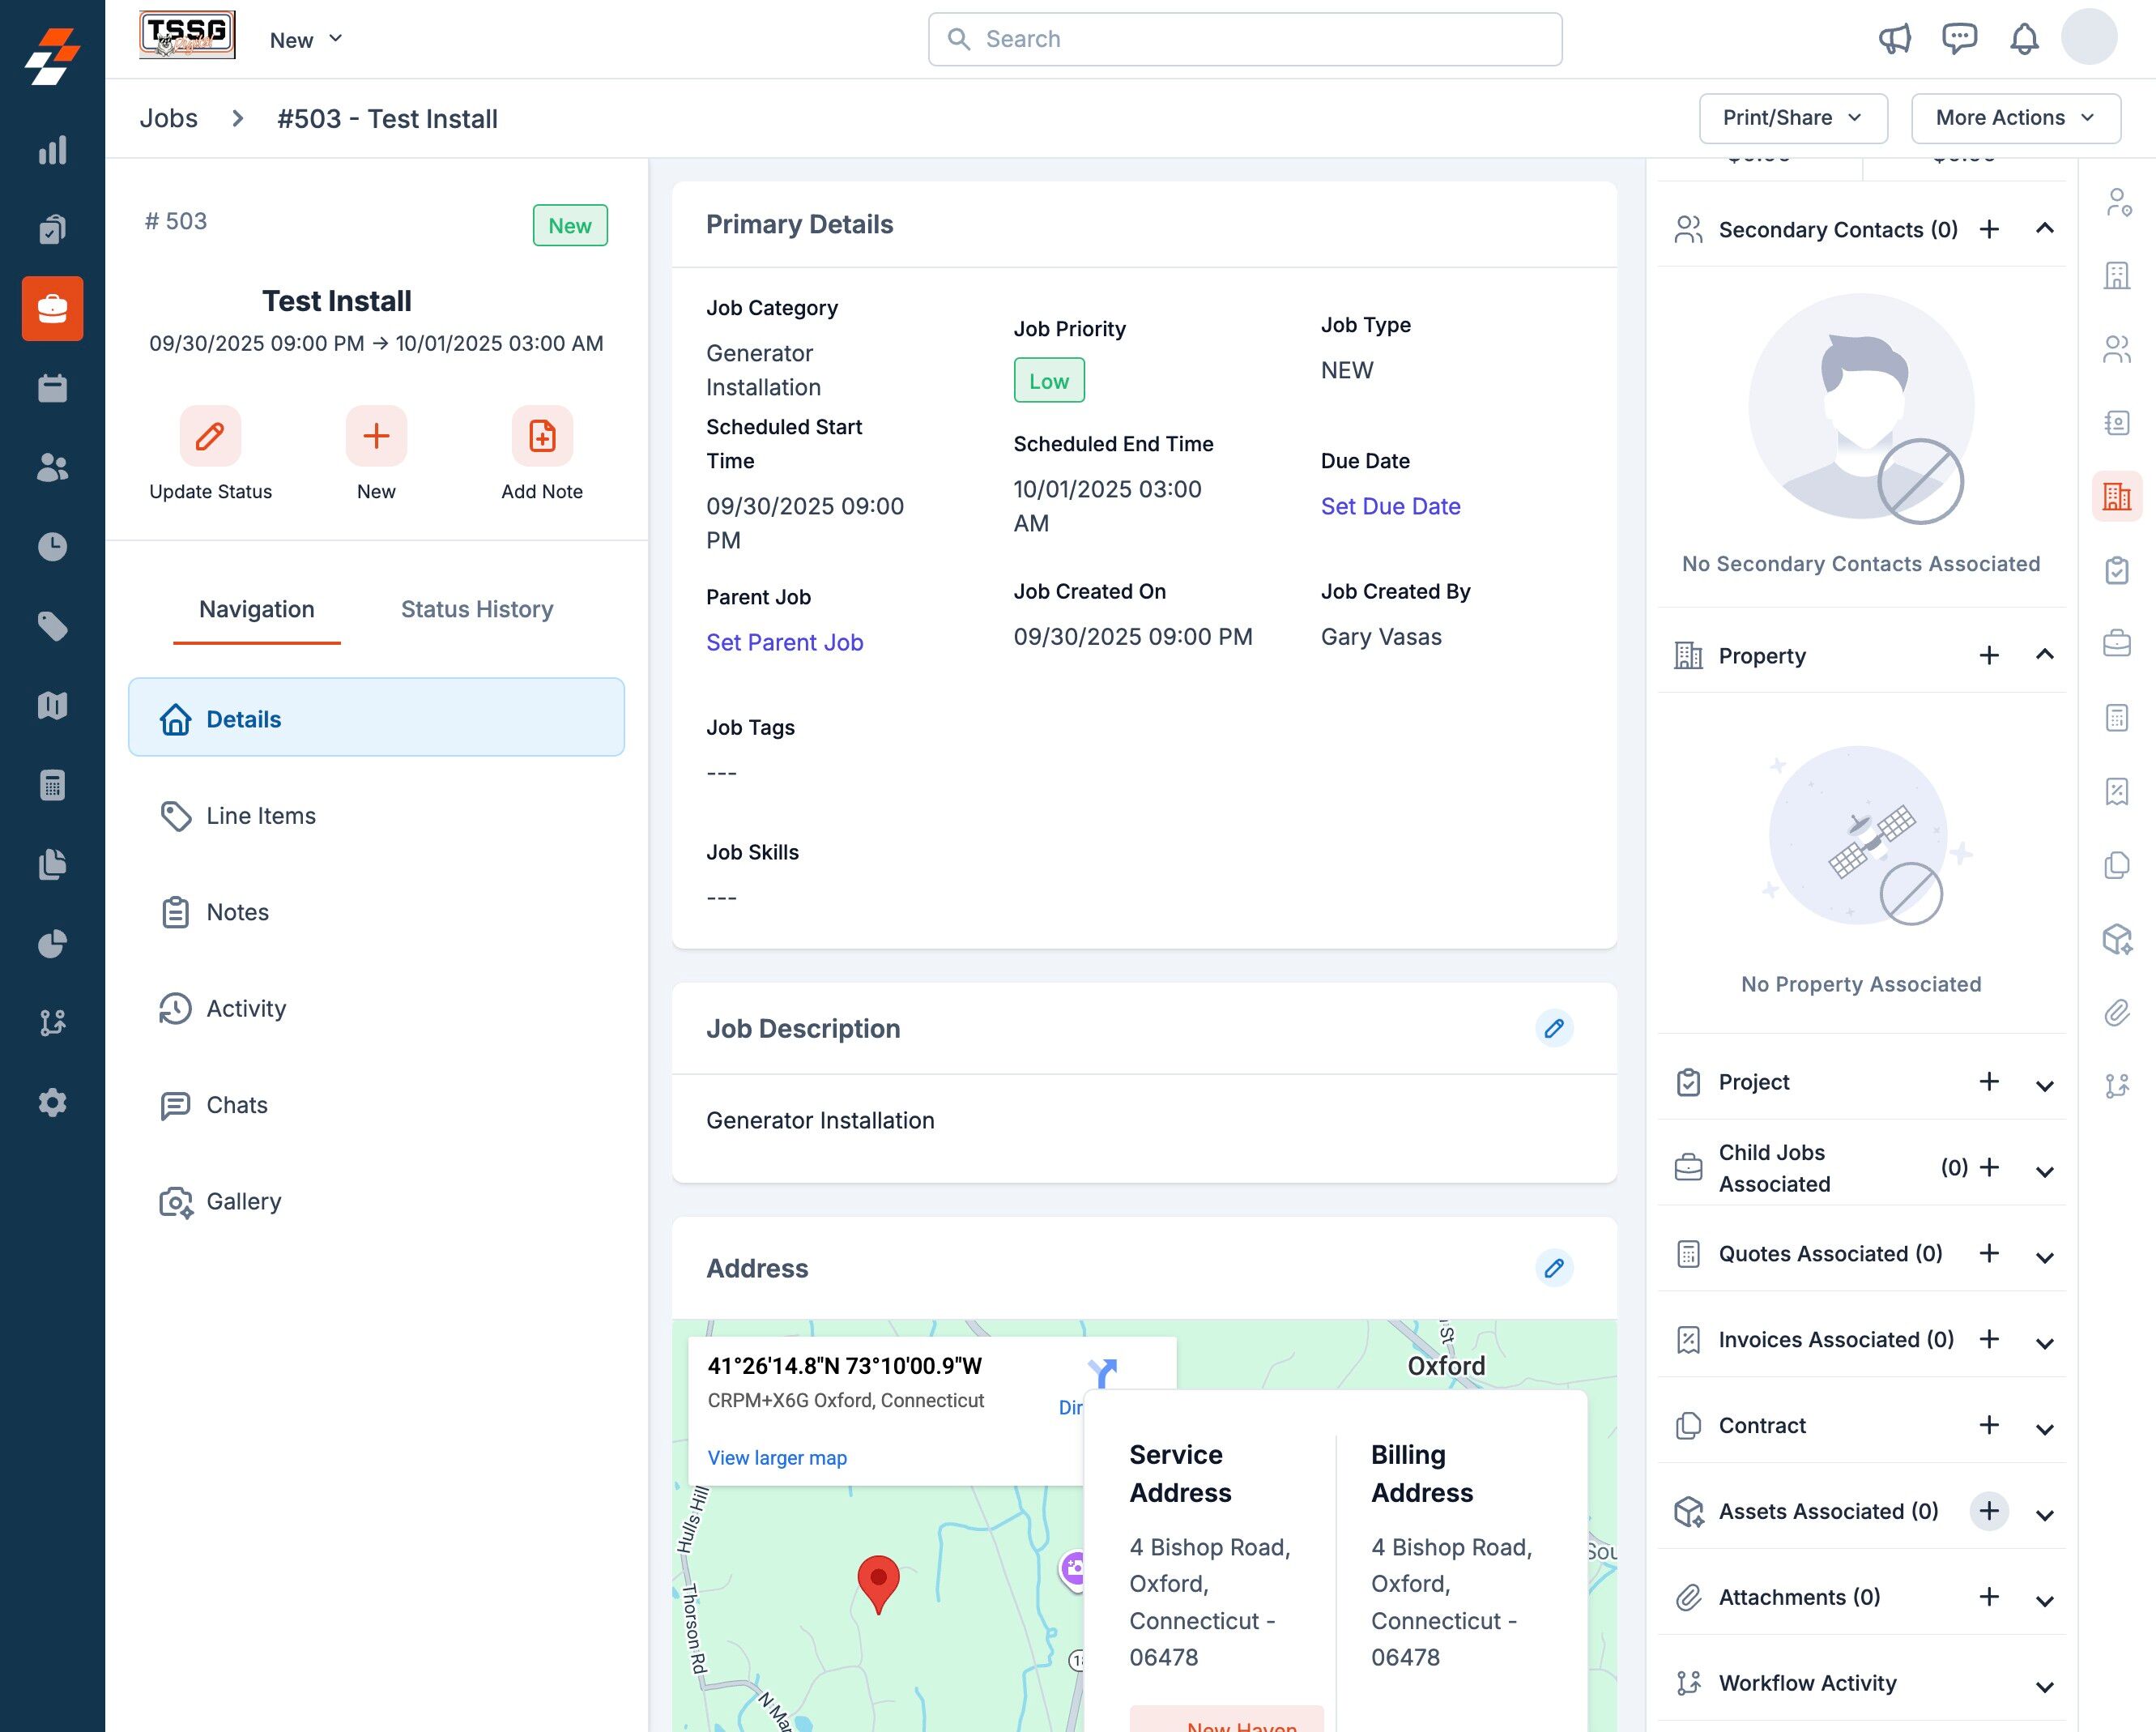
Task: Click the Update Status pencil icon
Action: click(210, 436)
